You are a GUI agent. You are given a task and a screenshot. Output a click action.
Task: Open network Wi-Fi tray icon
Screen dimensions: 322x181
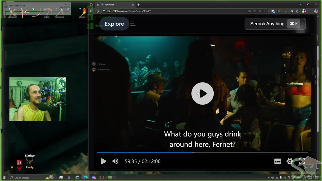pyautogui.click(x=277, y=178)
